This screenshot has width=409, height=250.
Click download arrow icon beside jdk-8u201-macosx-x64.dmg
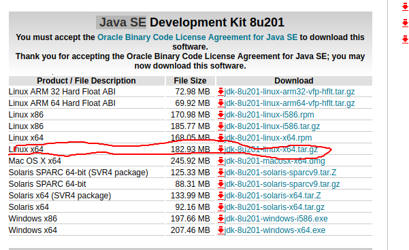click(x=220, y=161)
